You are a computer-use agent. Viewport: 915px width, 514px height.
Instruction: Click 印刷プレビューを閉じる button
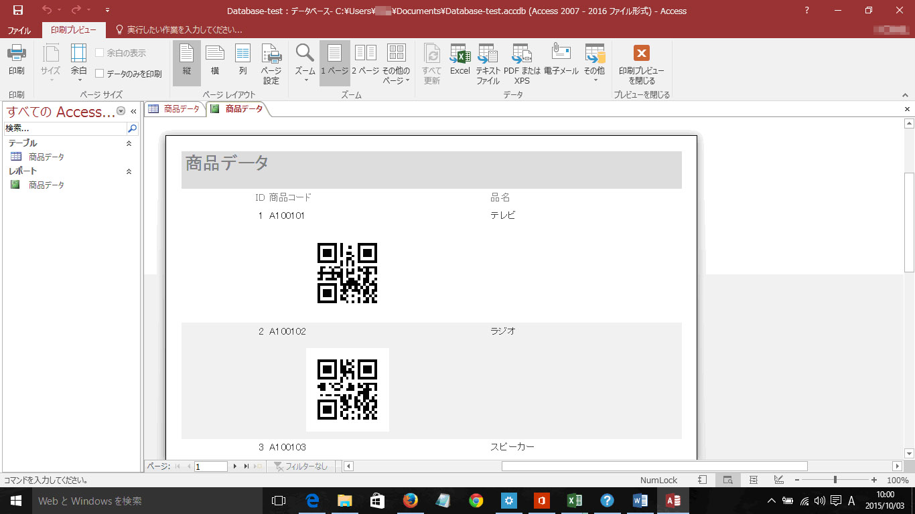coord(642,63)
